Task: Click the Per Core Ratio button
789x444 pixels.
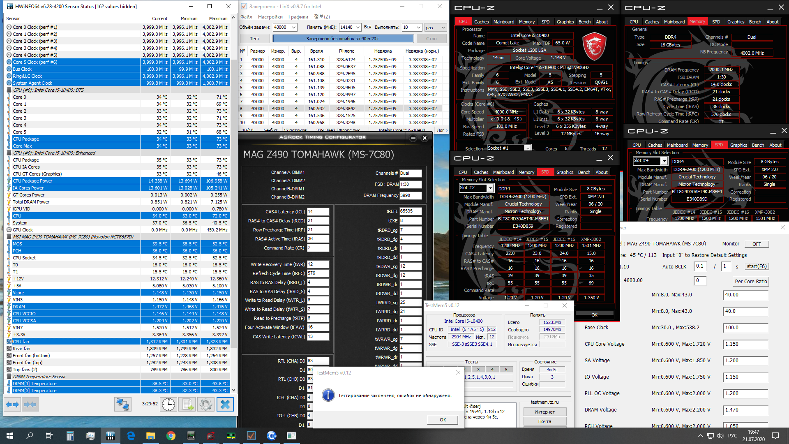Action: (x=751, y=282)
